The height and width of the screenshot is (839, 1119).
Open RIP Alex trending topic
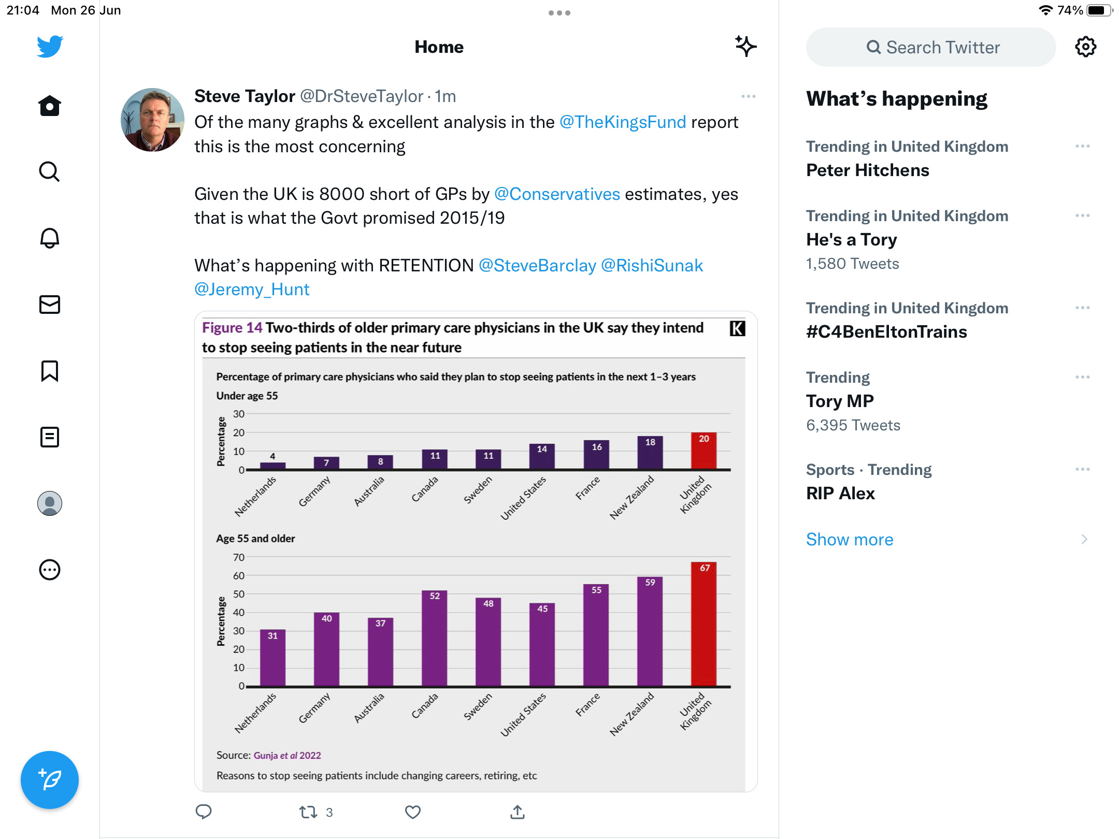point(840,494)
